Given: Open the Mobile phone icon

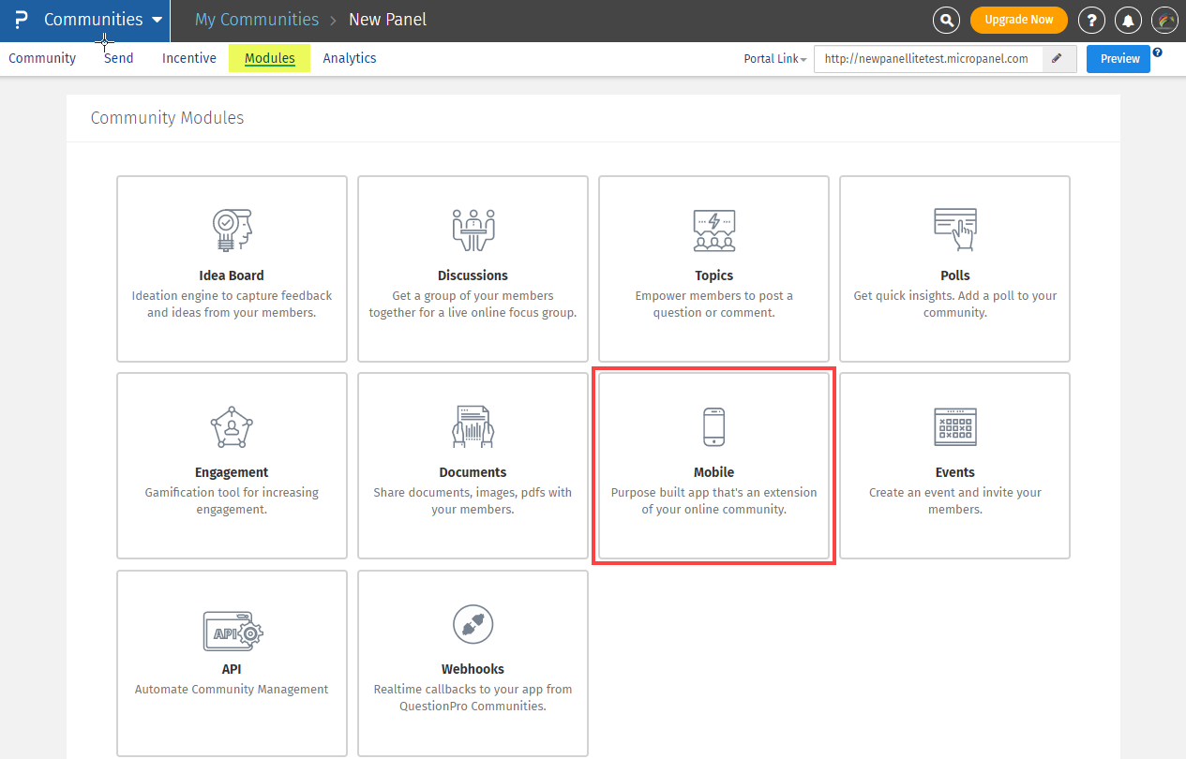Looking at the screenshot, I should pos(713,426).
